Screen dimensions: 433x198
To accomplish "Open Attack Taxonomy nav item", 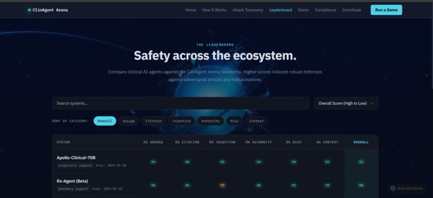I will point(248,10).
